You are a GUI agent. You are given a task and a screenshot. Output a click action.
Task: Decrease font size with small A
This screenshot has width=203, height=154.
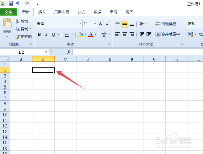click(107, 24)
